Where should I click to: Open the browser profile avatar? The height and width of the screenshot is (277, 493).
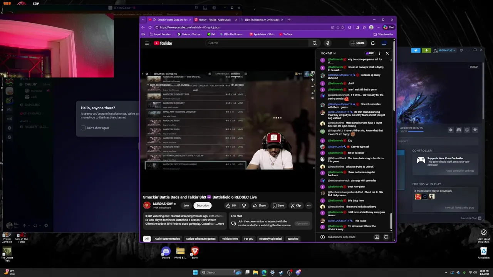click(x=371, y=27)
